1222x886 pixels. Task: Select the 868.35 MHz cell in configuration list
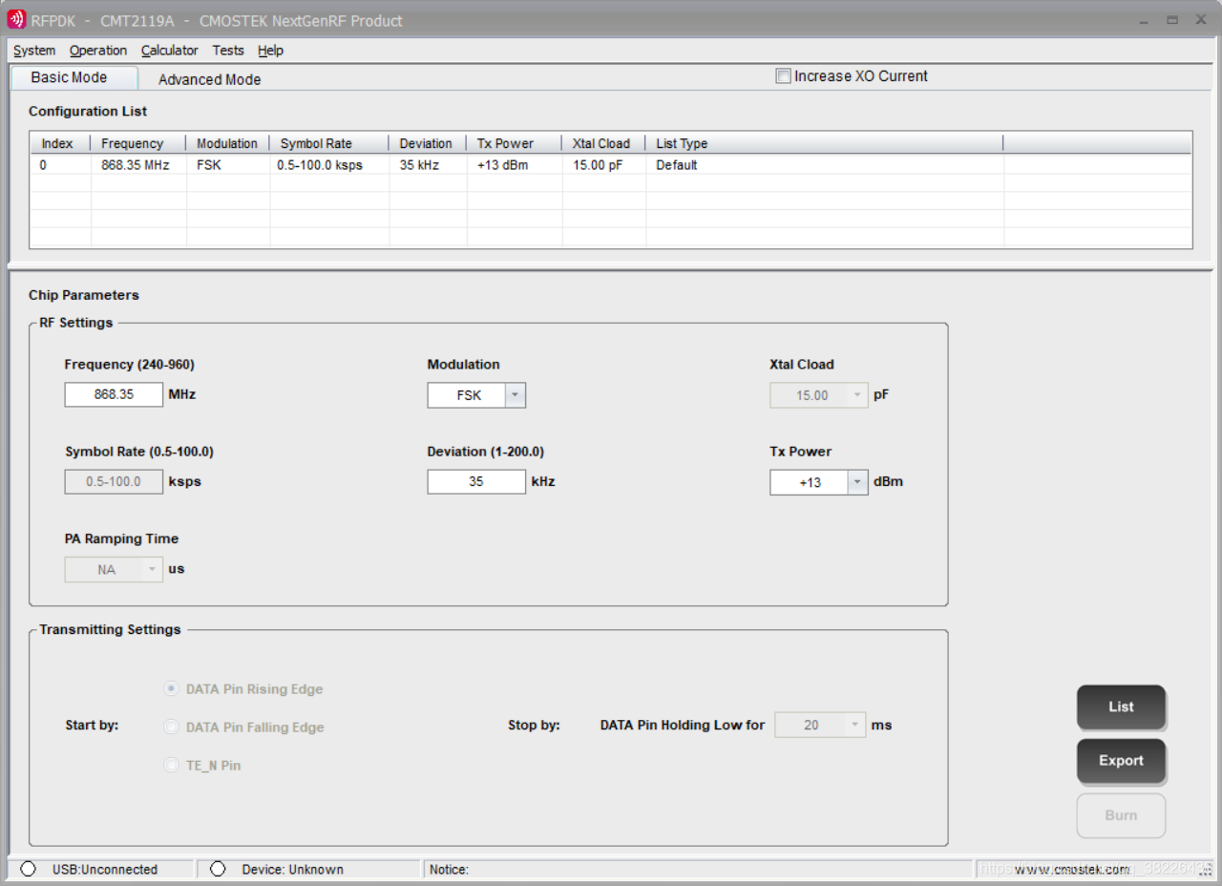click(x=138, y=165)
